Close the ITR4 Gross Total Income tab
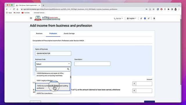This screenshot has height=105, width=186. click(39, 5)
